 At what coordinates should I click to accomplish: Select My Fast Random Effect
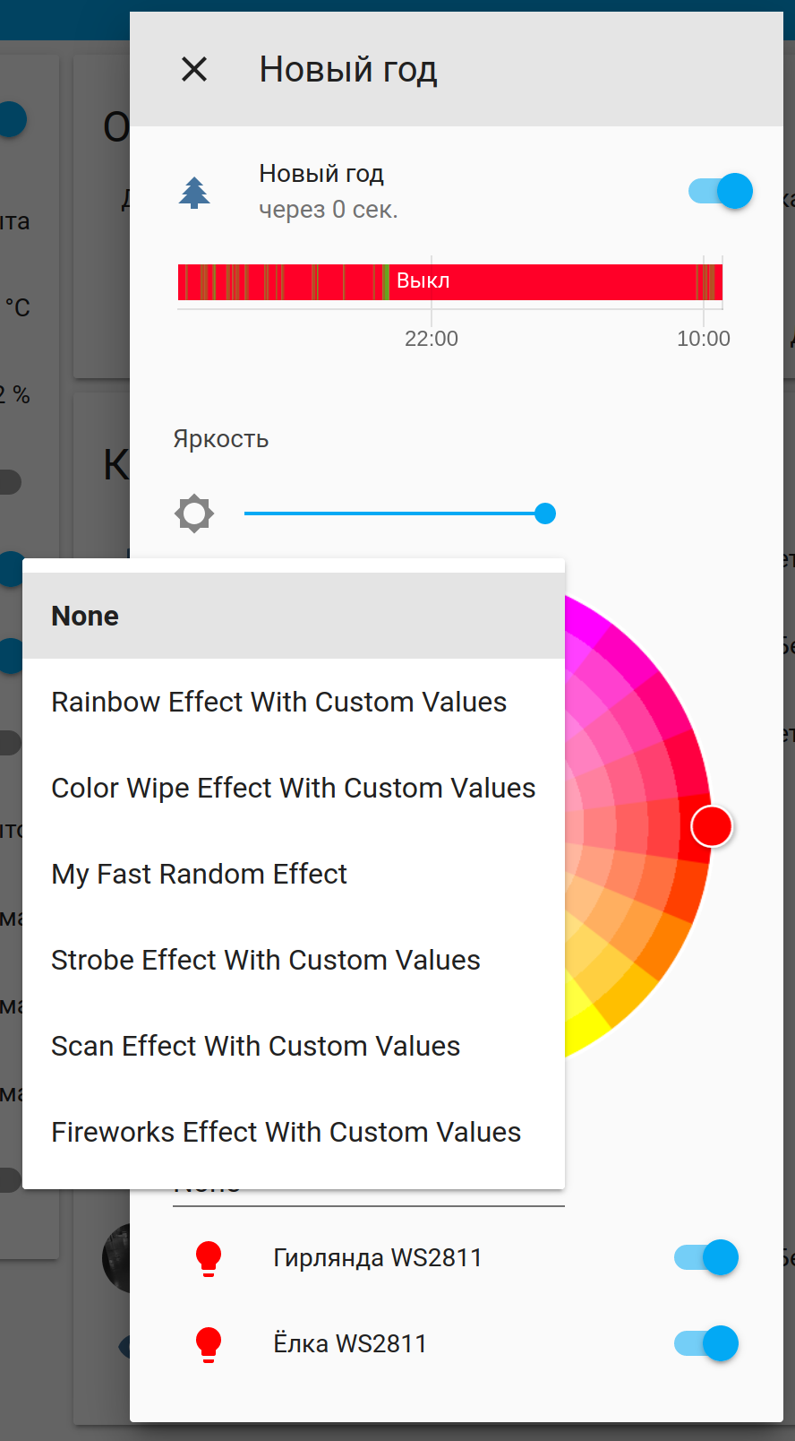tap(199, 874)
